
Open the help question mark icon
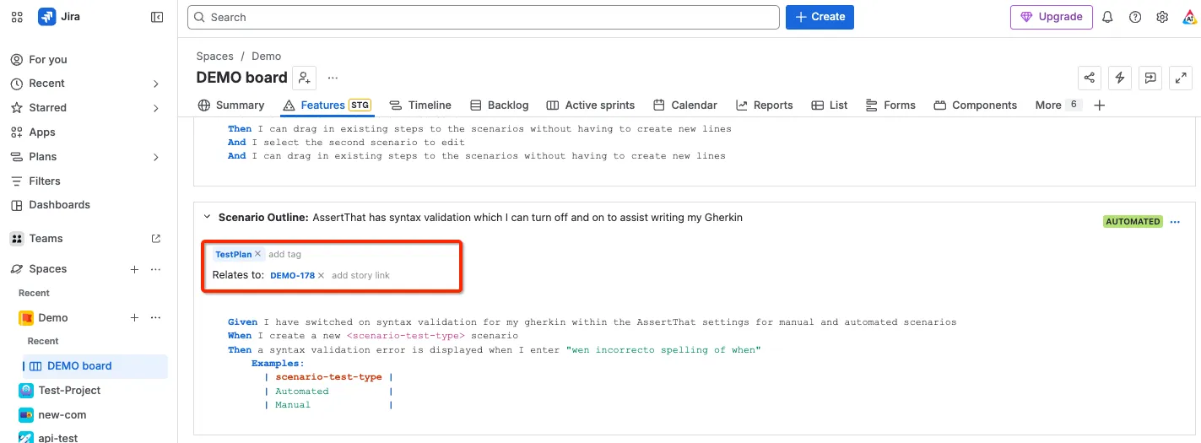pyautogui.click(x=1135, y=17)
